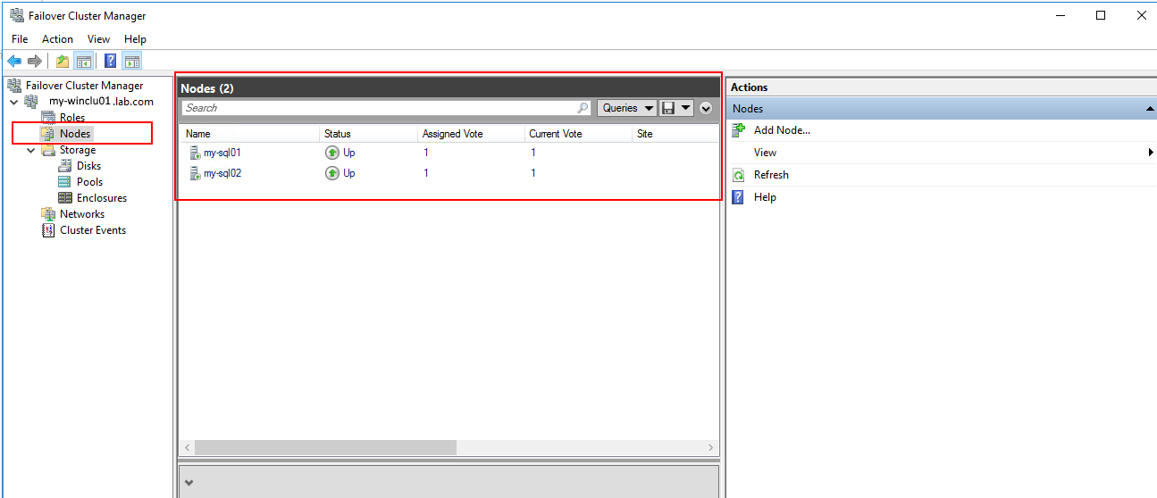Expand the round chevron next to Queries
This screenshot has width=1157, height=498.
click(706, 108)
